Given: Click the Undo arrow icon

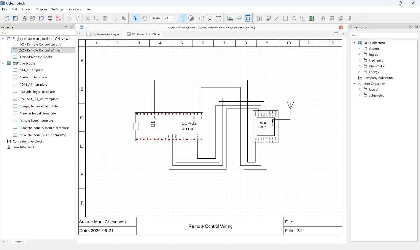Looking at the screenshot, I should [69, 18].
